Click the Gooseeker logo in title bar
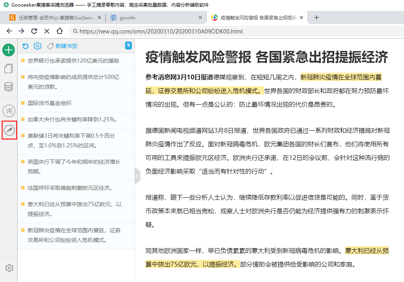Screen dimensions: 404x282 point(6,5)
